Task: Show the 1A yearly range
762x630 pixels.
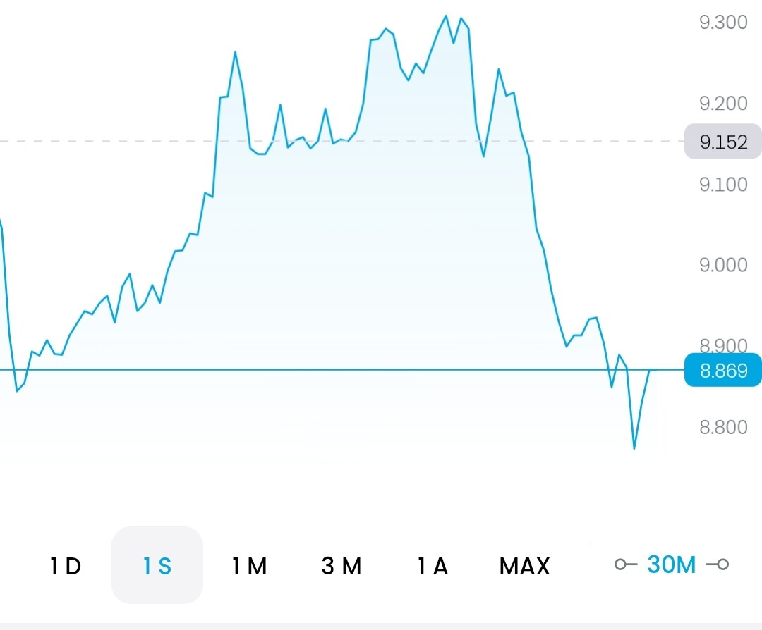Action: (x=433, y=566)
